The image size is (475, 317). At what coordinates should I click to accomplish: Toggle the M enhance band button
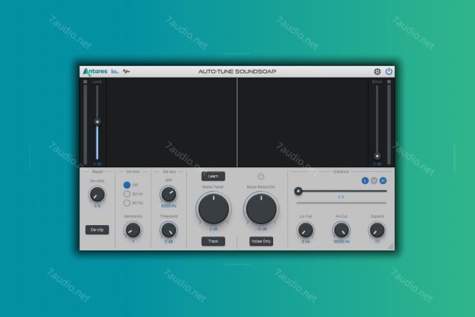coord(374,181)
